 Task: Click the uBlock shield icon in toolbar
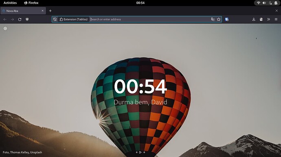(27, 19)
